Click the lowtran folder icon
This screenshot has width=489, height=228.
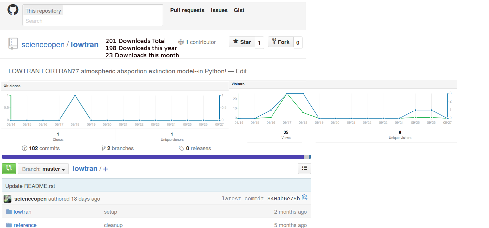coord(9,212)
